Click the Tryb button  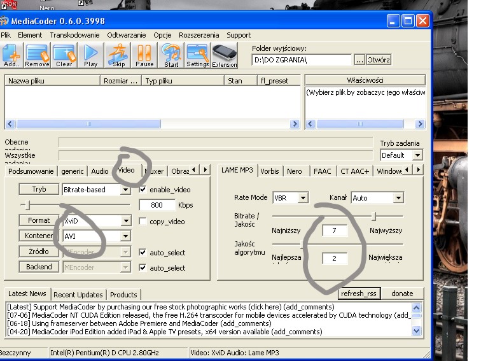[39, 189]
